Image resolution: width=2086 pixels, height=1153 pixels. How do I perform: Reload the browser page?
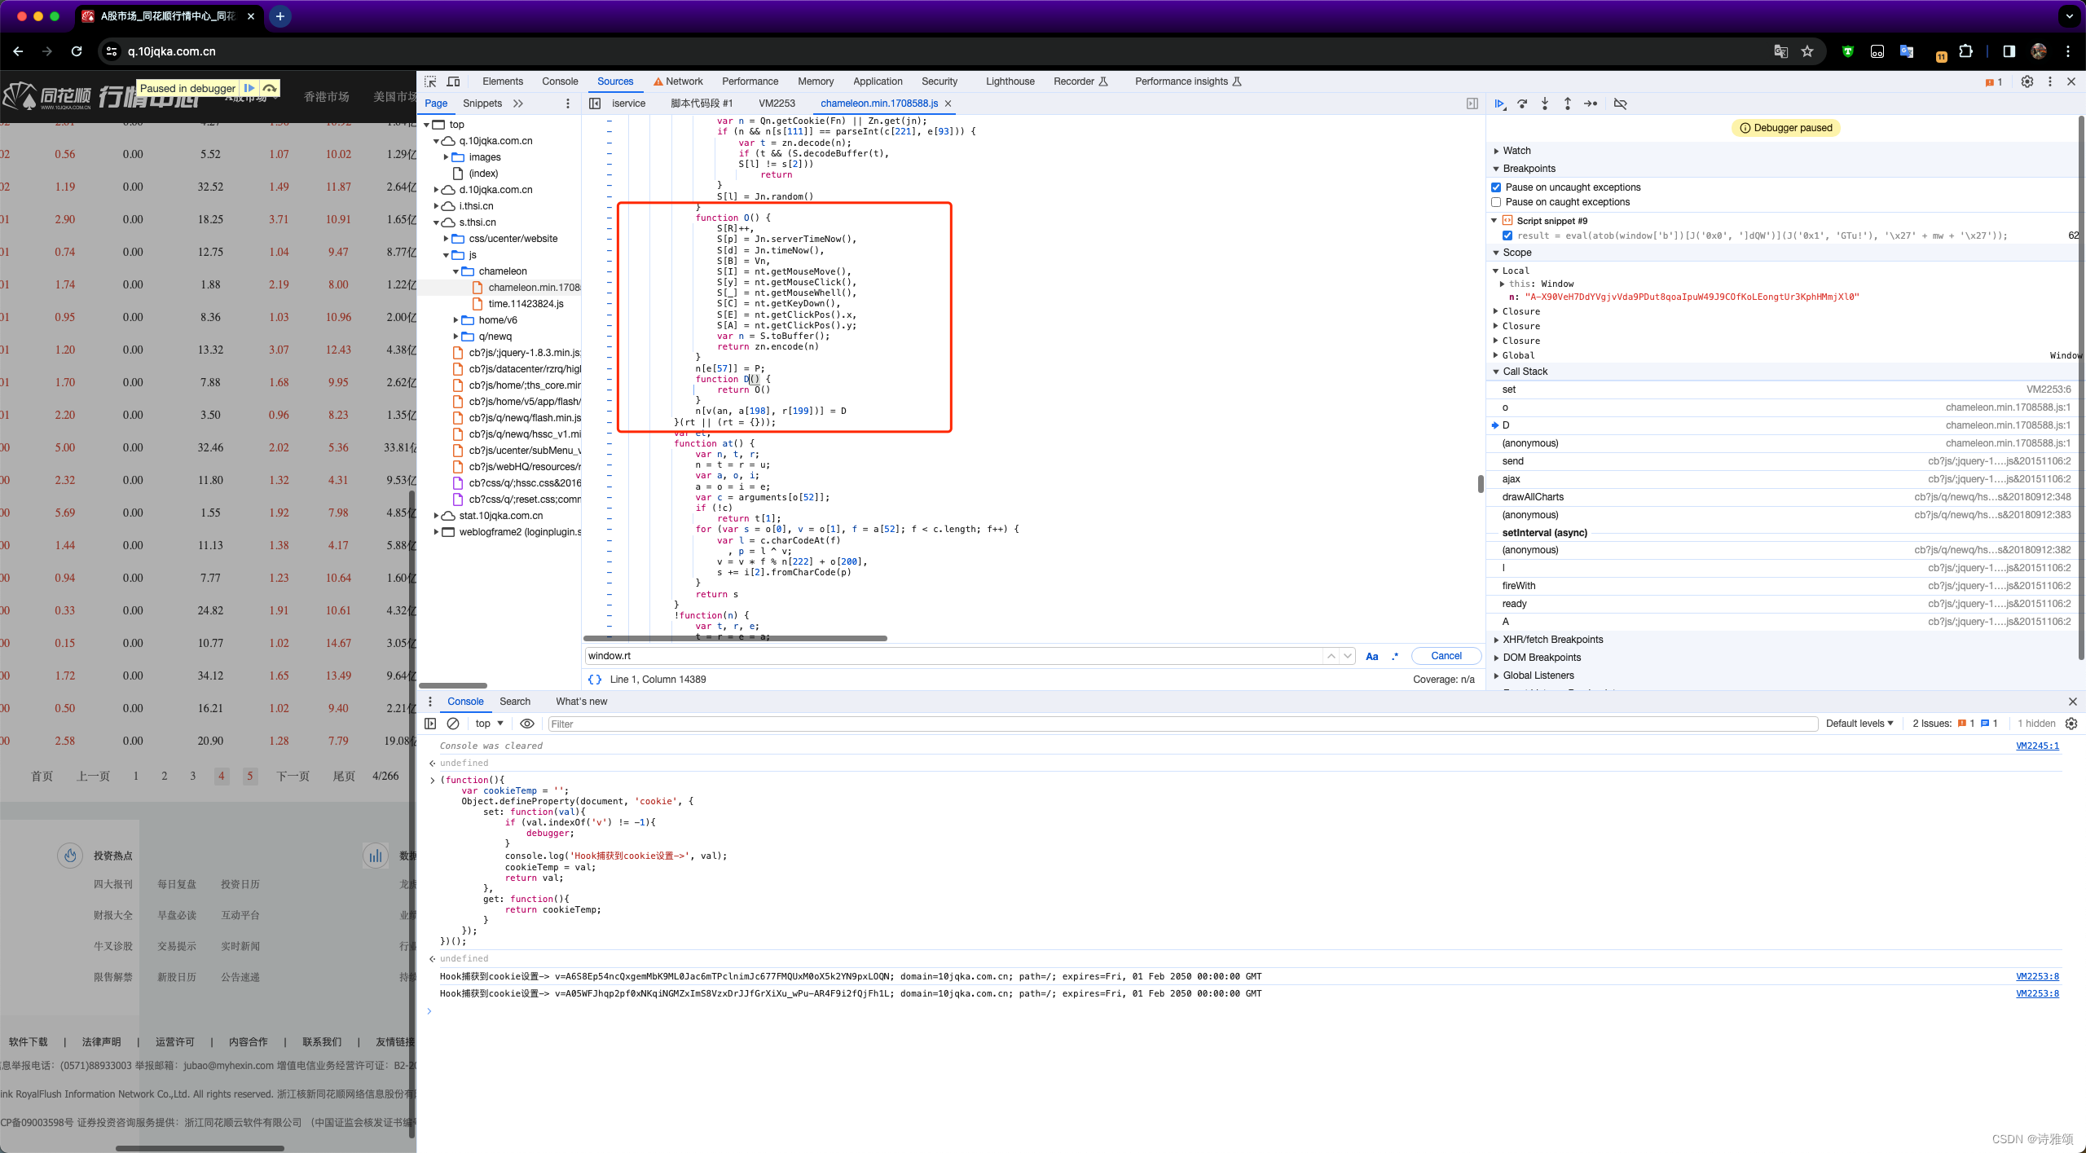77,51
